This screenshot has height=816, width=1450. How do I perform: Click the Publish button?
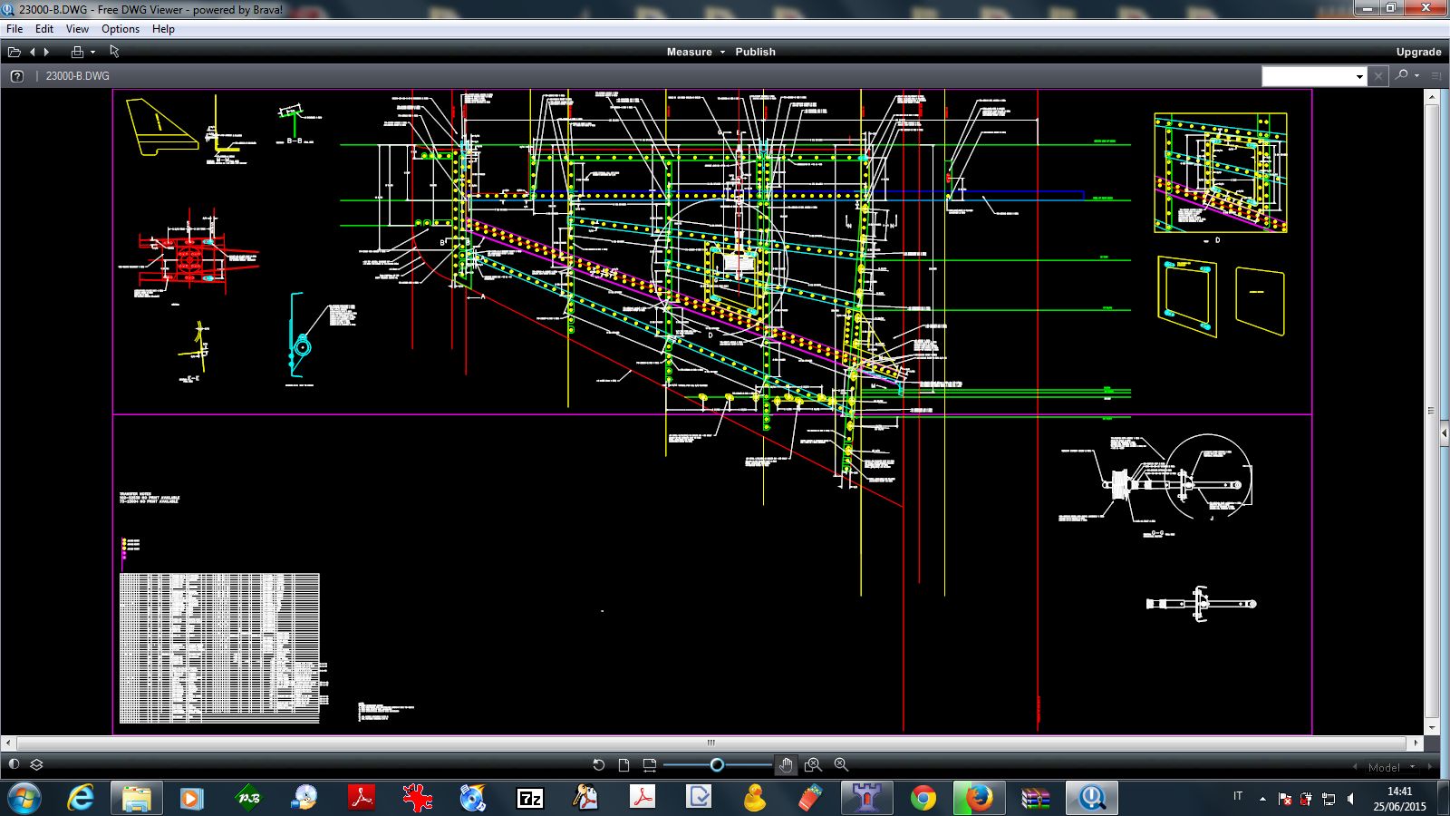click(755, 53)
